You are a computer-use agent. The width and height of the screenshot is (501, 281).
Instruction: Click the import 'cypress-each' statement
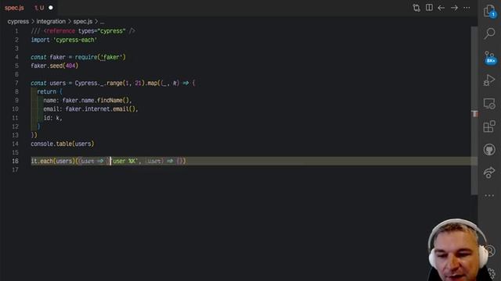[64, 40]
